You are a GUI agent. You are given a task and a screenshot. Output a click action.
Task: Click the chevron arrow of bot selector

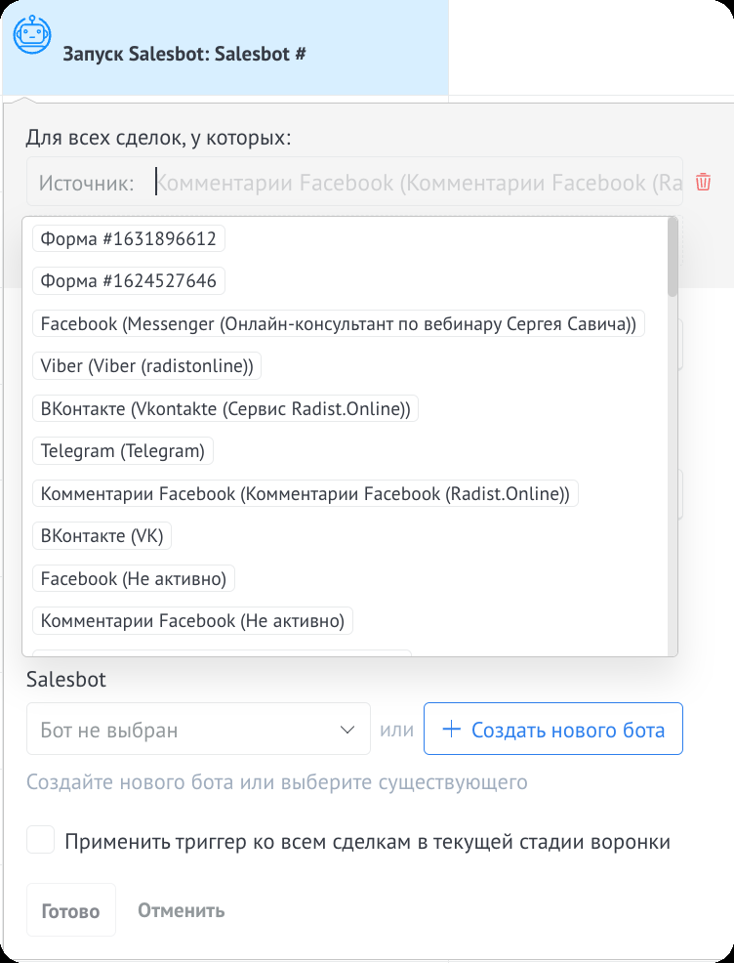pos(347,730)
